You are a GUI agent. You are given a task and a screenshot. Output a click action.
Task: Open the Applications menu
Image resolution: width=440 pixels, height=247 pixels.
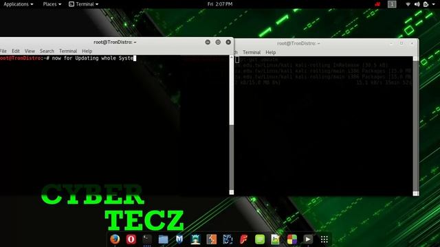[x=19, y=4]
